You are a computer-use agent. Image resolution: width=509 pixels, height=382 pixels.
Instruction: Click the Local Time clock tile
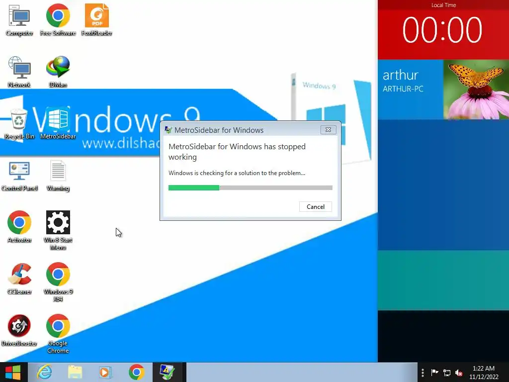click(x=443, y=30)
